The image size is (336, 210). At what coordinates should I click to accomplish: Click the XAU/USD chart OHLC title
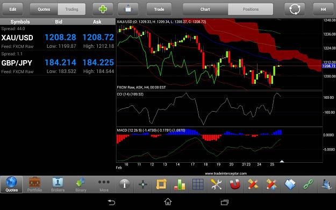[161, 21]
